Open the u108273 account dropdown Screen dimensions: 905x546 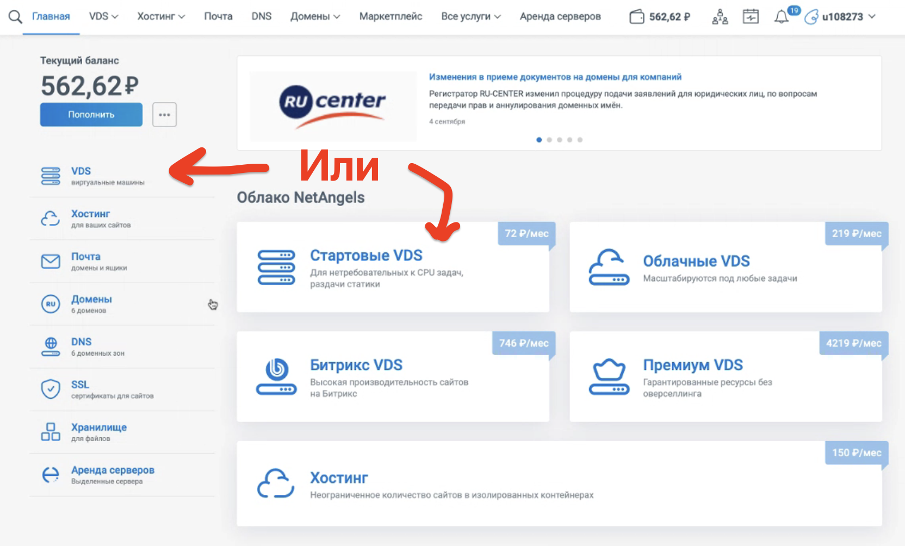pyautogui.click(x=847, y=17)
